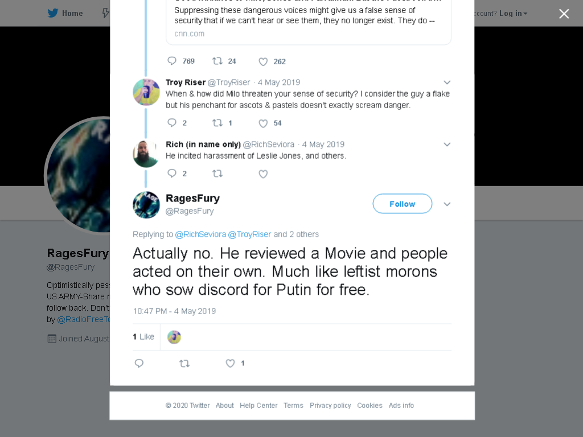Follow RagesFury
This screenshot has width=583, height=437.
(x=403, y=204)
